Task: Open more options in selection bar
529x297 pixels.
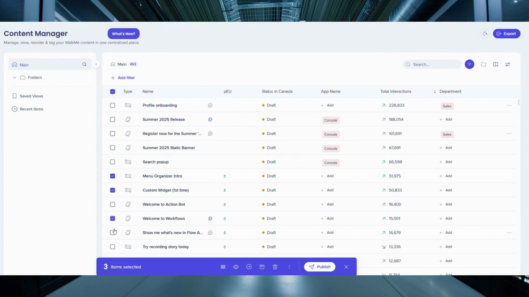Action: click(289, 267)
